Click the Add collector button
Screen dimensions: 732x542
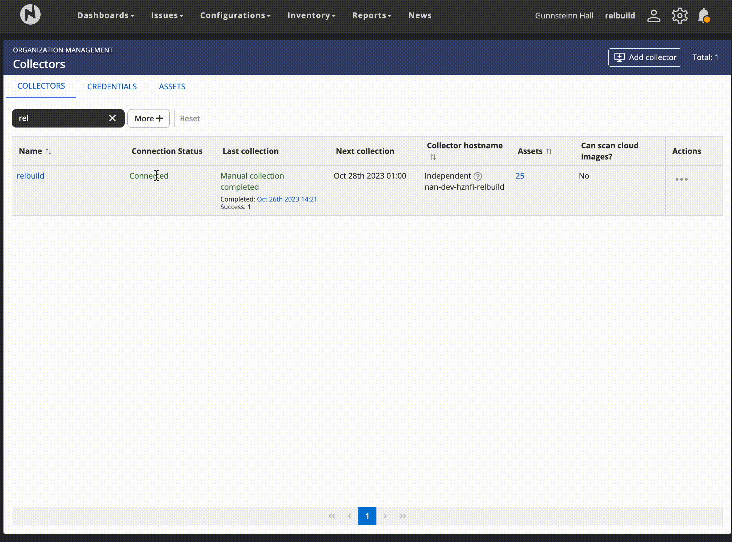(644, 57)
